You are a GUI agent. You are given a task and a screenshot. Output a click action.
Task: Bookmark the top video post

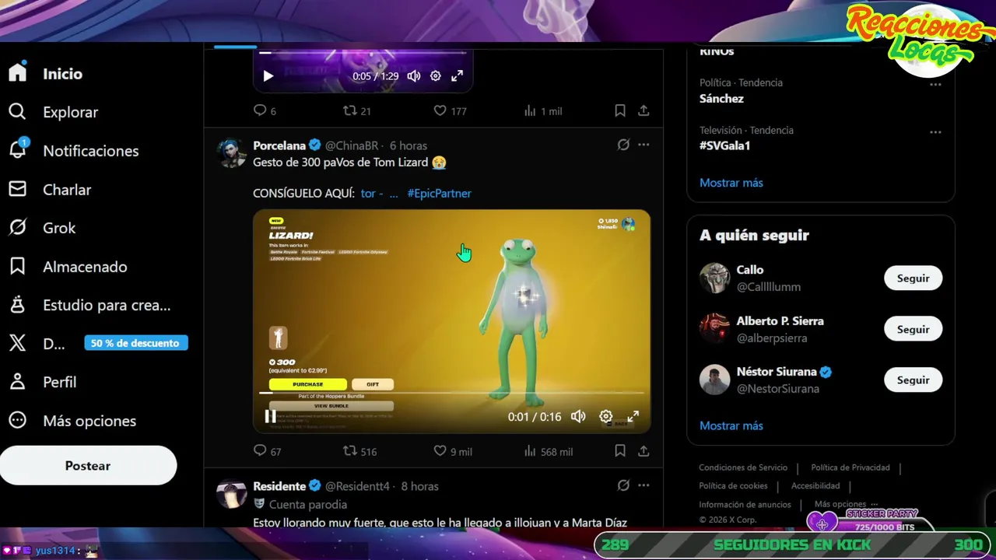pos(620,110)
